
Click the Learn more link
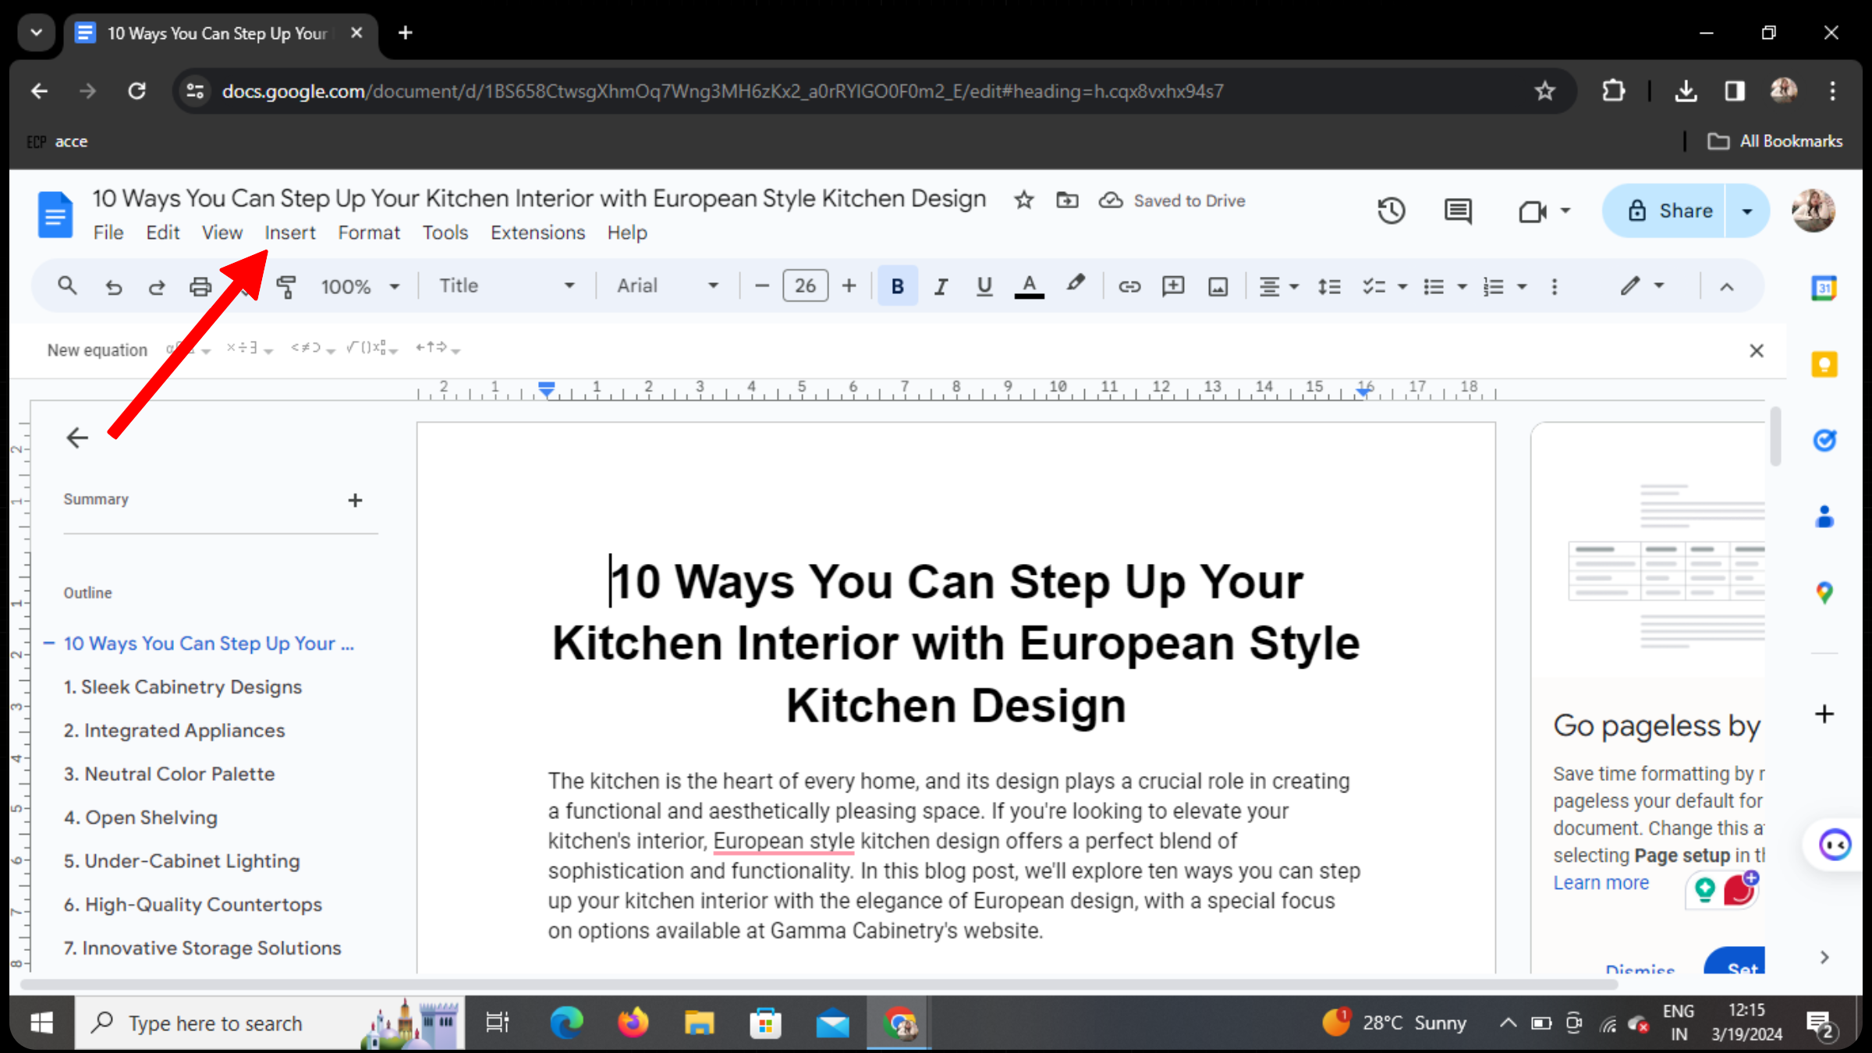point(1601,882)
